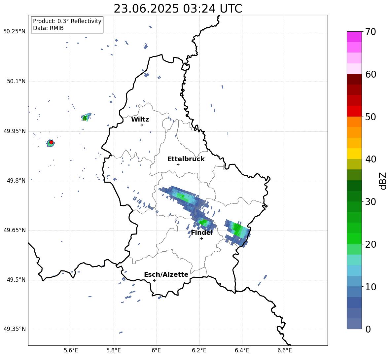Click the 60 colorbar tick label

click(x=371, y=74)
